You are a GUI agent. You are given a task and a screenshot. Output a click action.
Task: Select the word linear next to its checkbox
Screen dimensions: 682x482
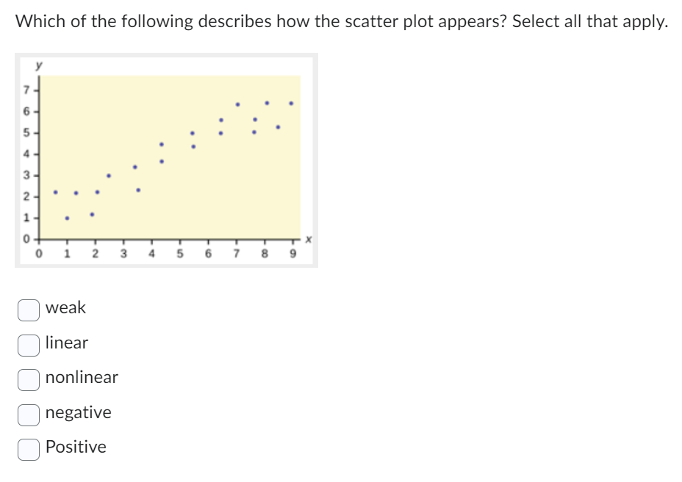click(66, 343)
